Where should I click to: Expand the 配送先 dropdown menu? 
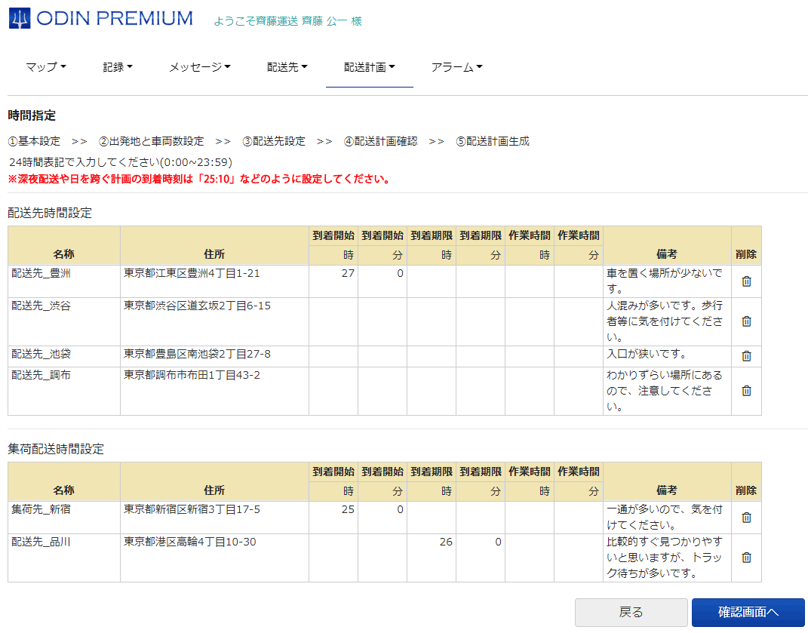[285, 66]
